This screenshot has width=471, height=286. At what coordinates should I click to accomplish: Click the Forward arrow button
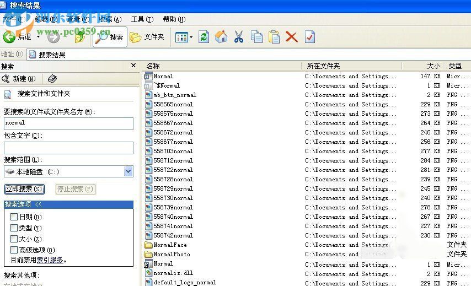[x=53, y=37]
